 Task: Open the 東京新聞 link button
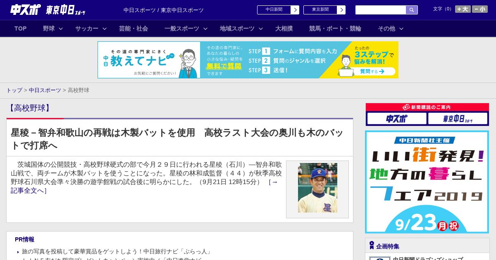(x=320, y=10)
